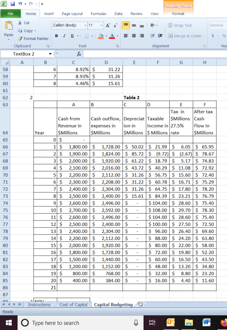Open Task View on the taskbar
This screenshot has height=330, width=227.
click(152, 323)
